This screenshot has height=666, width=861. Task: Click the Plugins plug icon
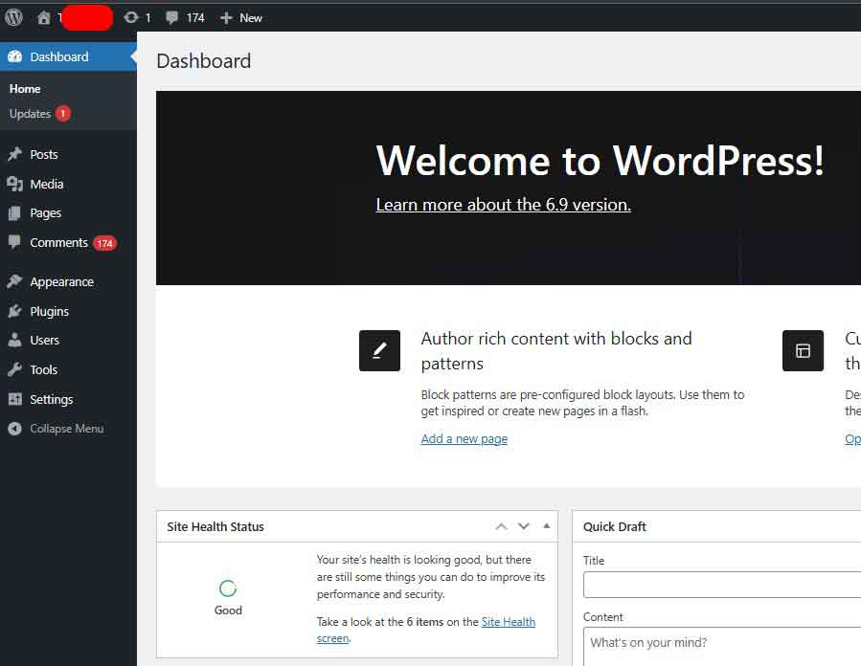(13, 310)
